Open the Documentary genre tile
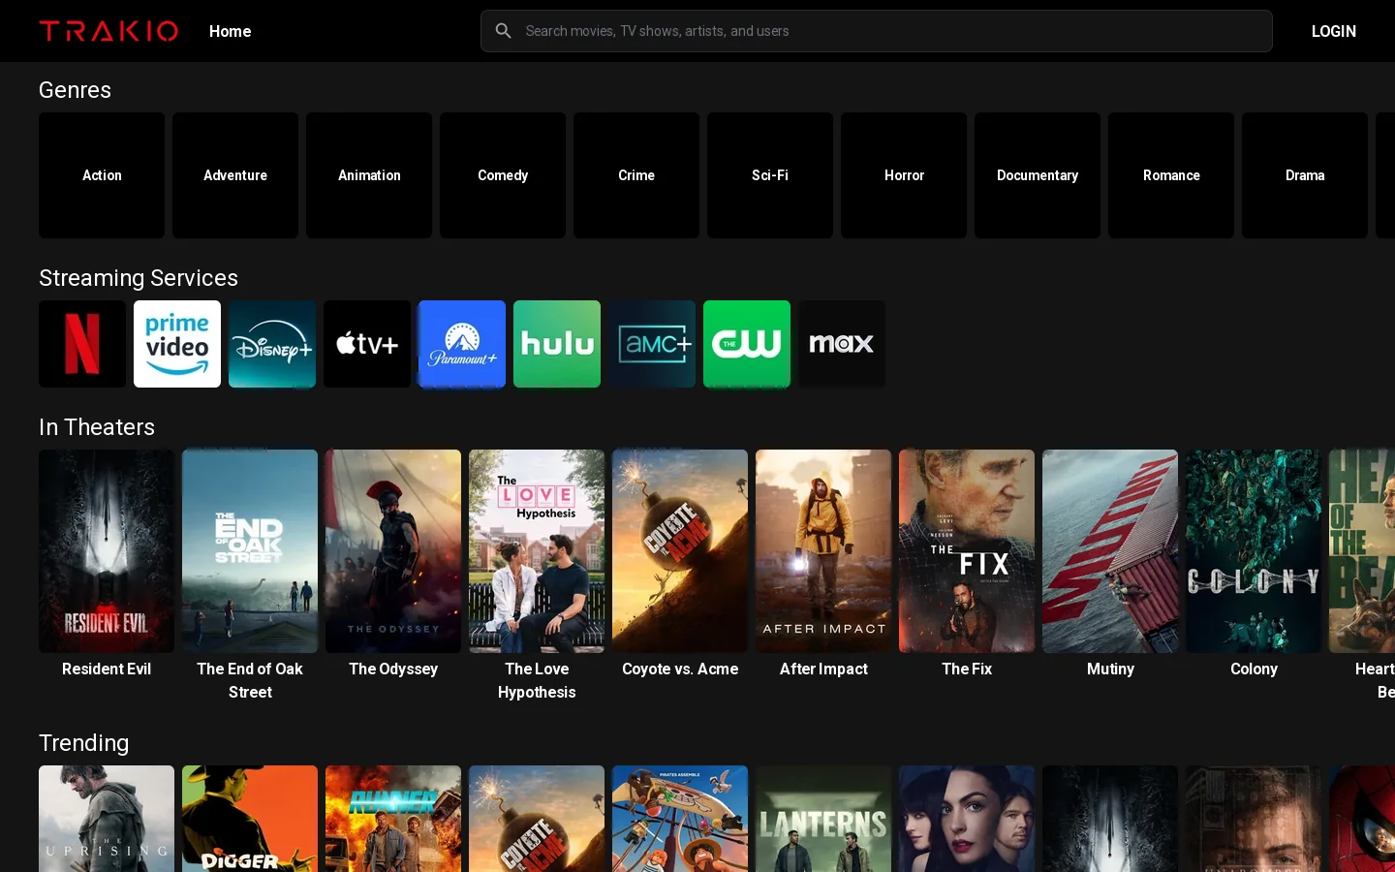 click(x=1038, y=175)
